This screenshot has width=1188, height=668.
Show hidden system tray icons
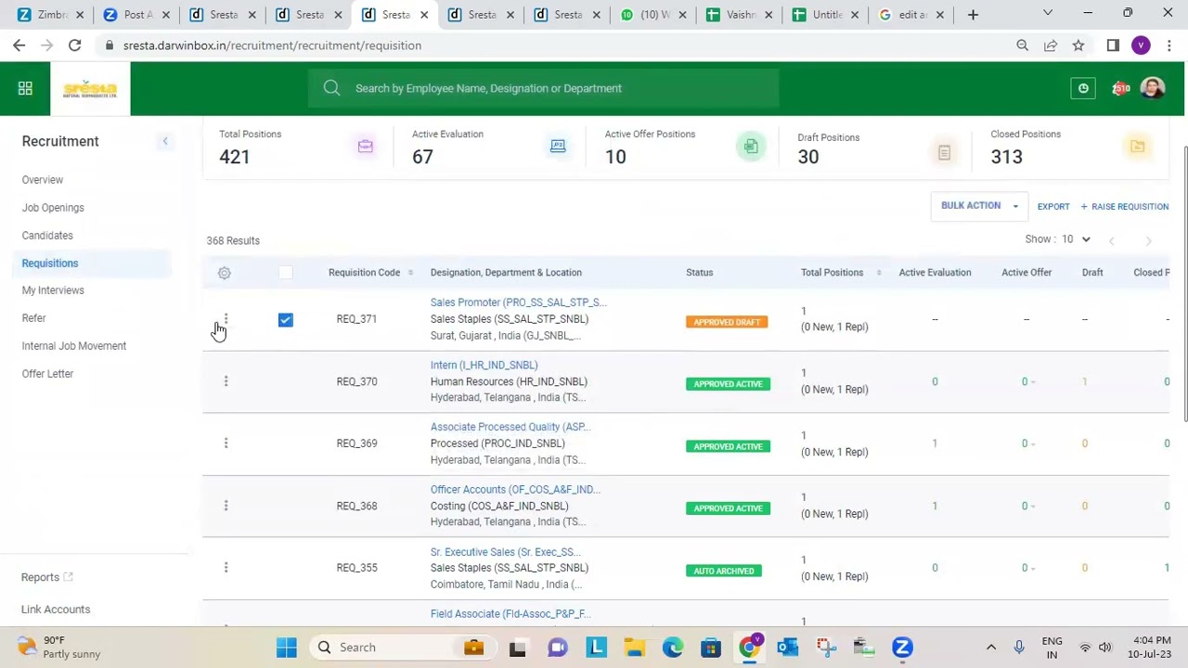(991, 648)
